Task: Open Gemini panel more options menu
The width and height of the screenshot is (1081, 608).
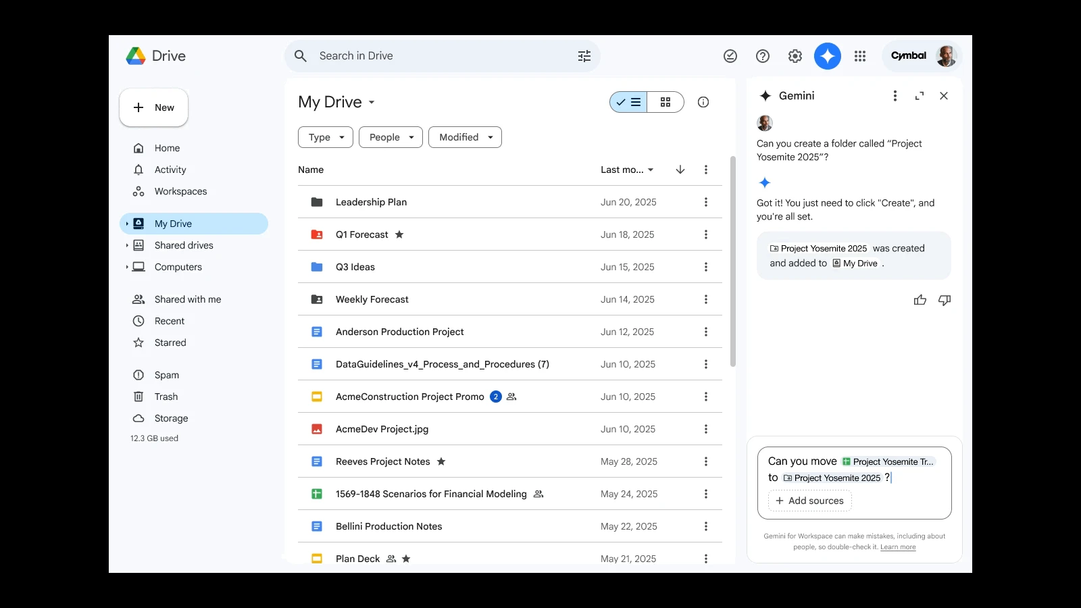Action: click(x=895, y=96)
